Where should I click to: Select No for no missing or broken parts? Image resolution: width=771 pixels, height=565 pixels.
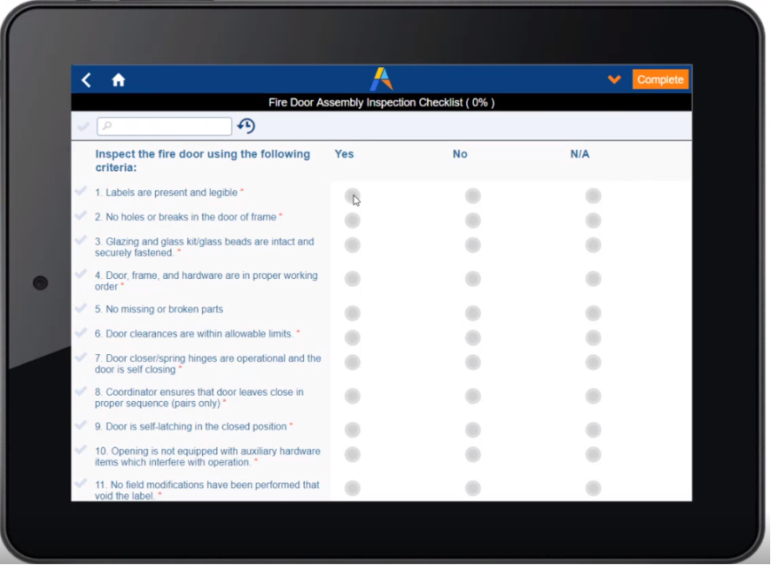coord(473,313)
